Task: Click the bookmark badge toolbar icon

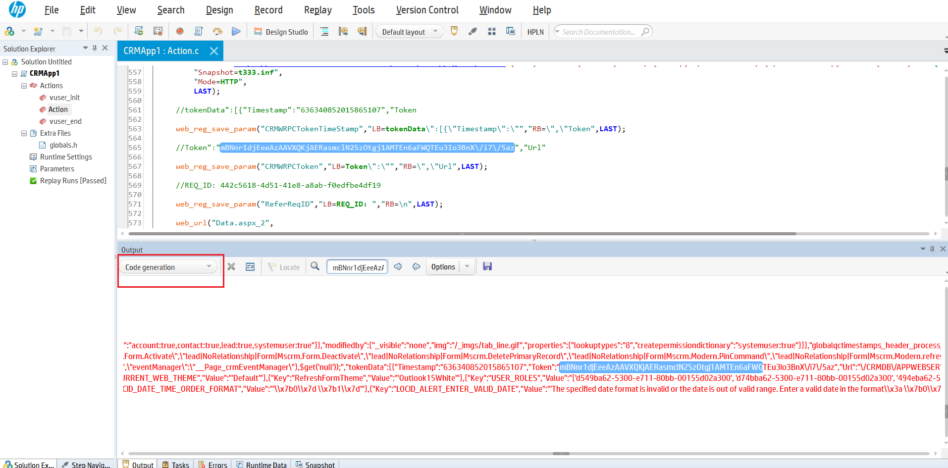Action: [x=454, y=31]
